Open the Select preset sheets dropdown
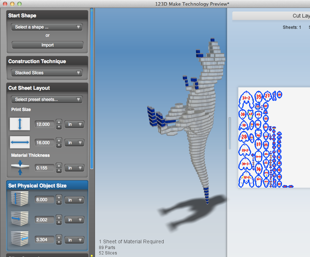Viewport: 310px width, 257px height. pyautogui.click(x=47, y=99)
